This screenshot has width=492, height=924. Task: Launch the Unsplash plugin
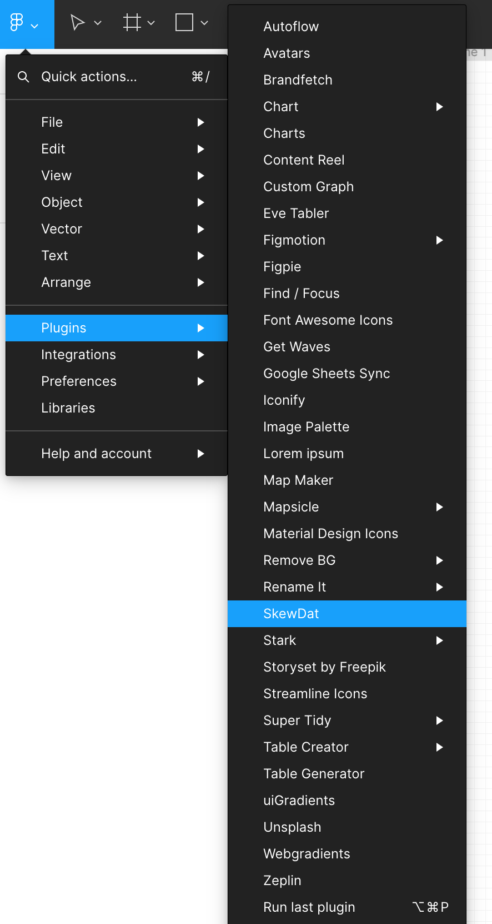(x=347, y=827)
